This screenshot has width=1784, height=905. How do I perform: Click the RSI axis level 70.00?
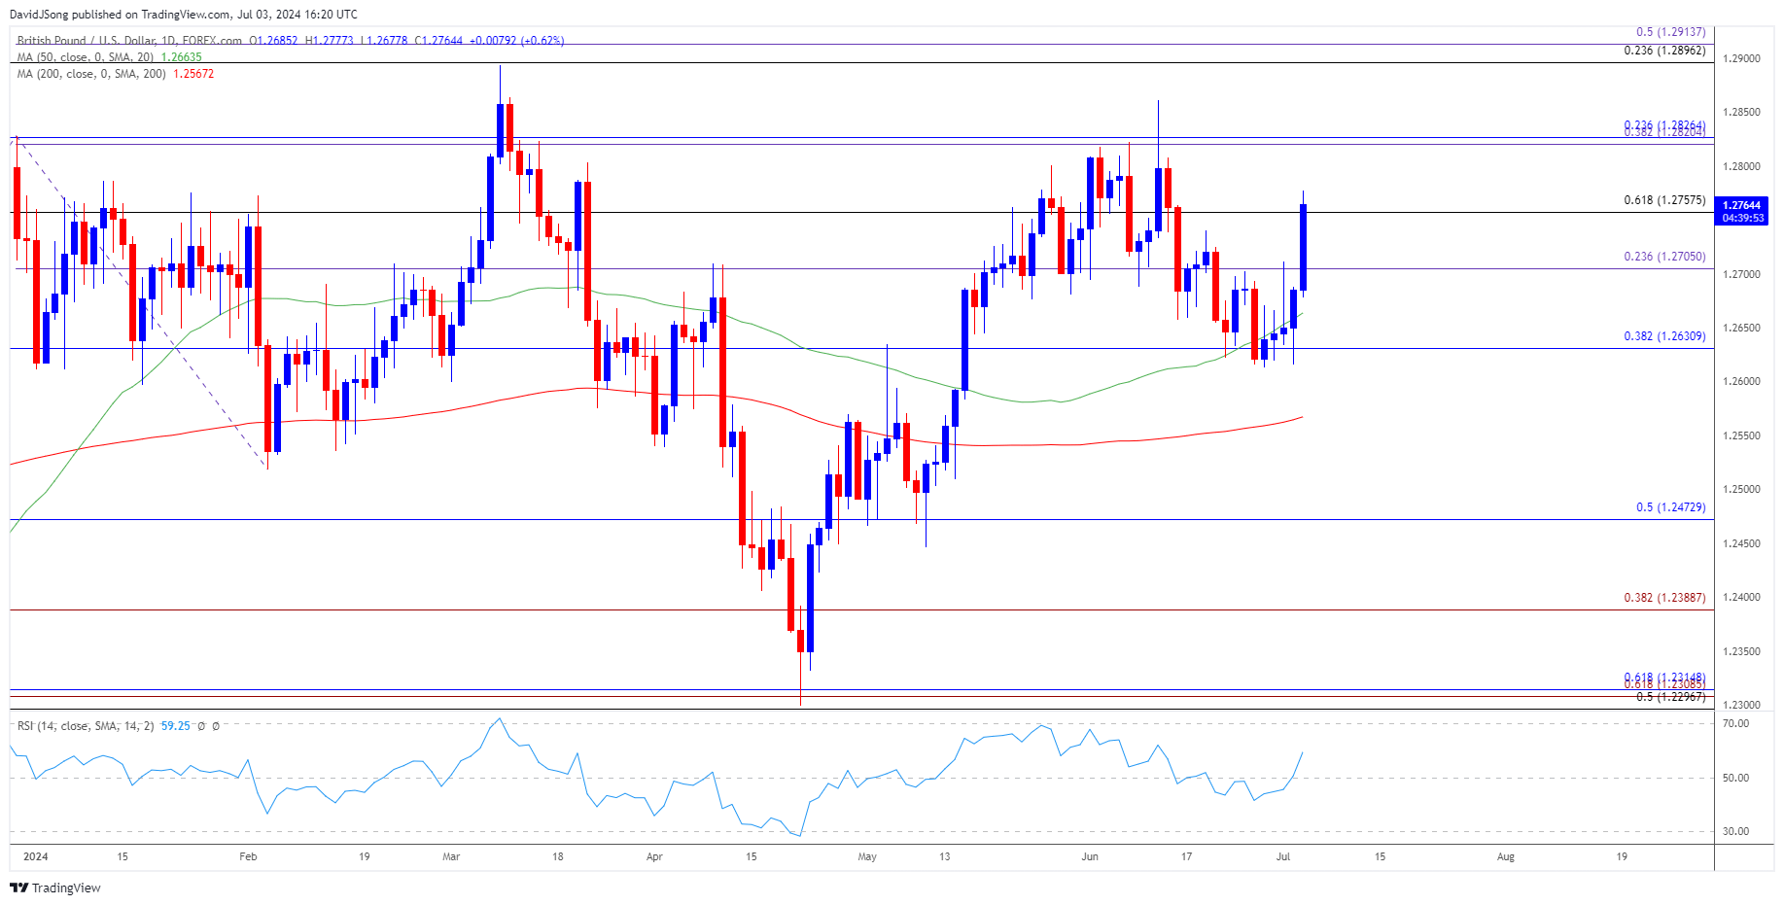pyautogui.click(x=1735, y=724)
